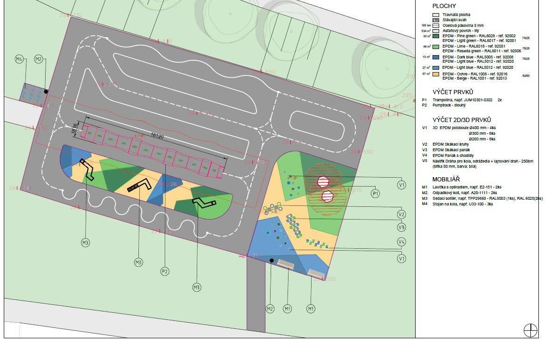This screenshot has height=343, width=545.
Task: Click the V2 callout circle
Action: 401,214
